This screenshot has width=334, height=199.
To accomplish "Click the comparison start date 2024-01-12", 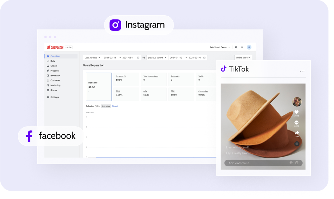I will click(176, 58).
